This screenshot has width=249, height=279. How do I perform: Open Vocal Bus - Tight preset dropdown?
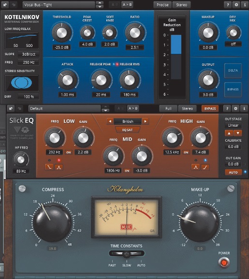click(x=59, y=5)
